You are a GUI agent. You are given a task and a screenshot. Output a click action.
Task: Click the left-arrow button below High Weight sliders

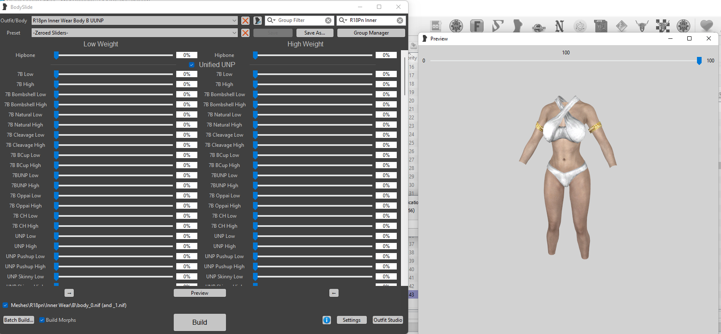[334, 293]
